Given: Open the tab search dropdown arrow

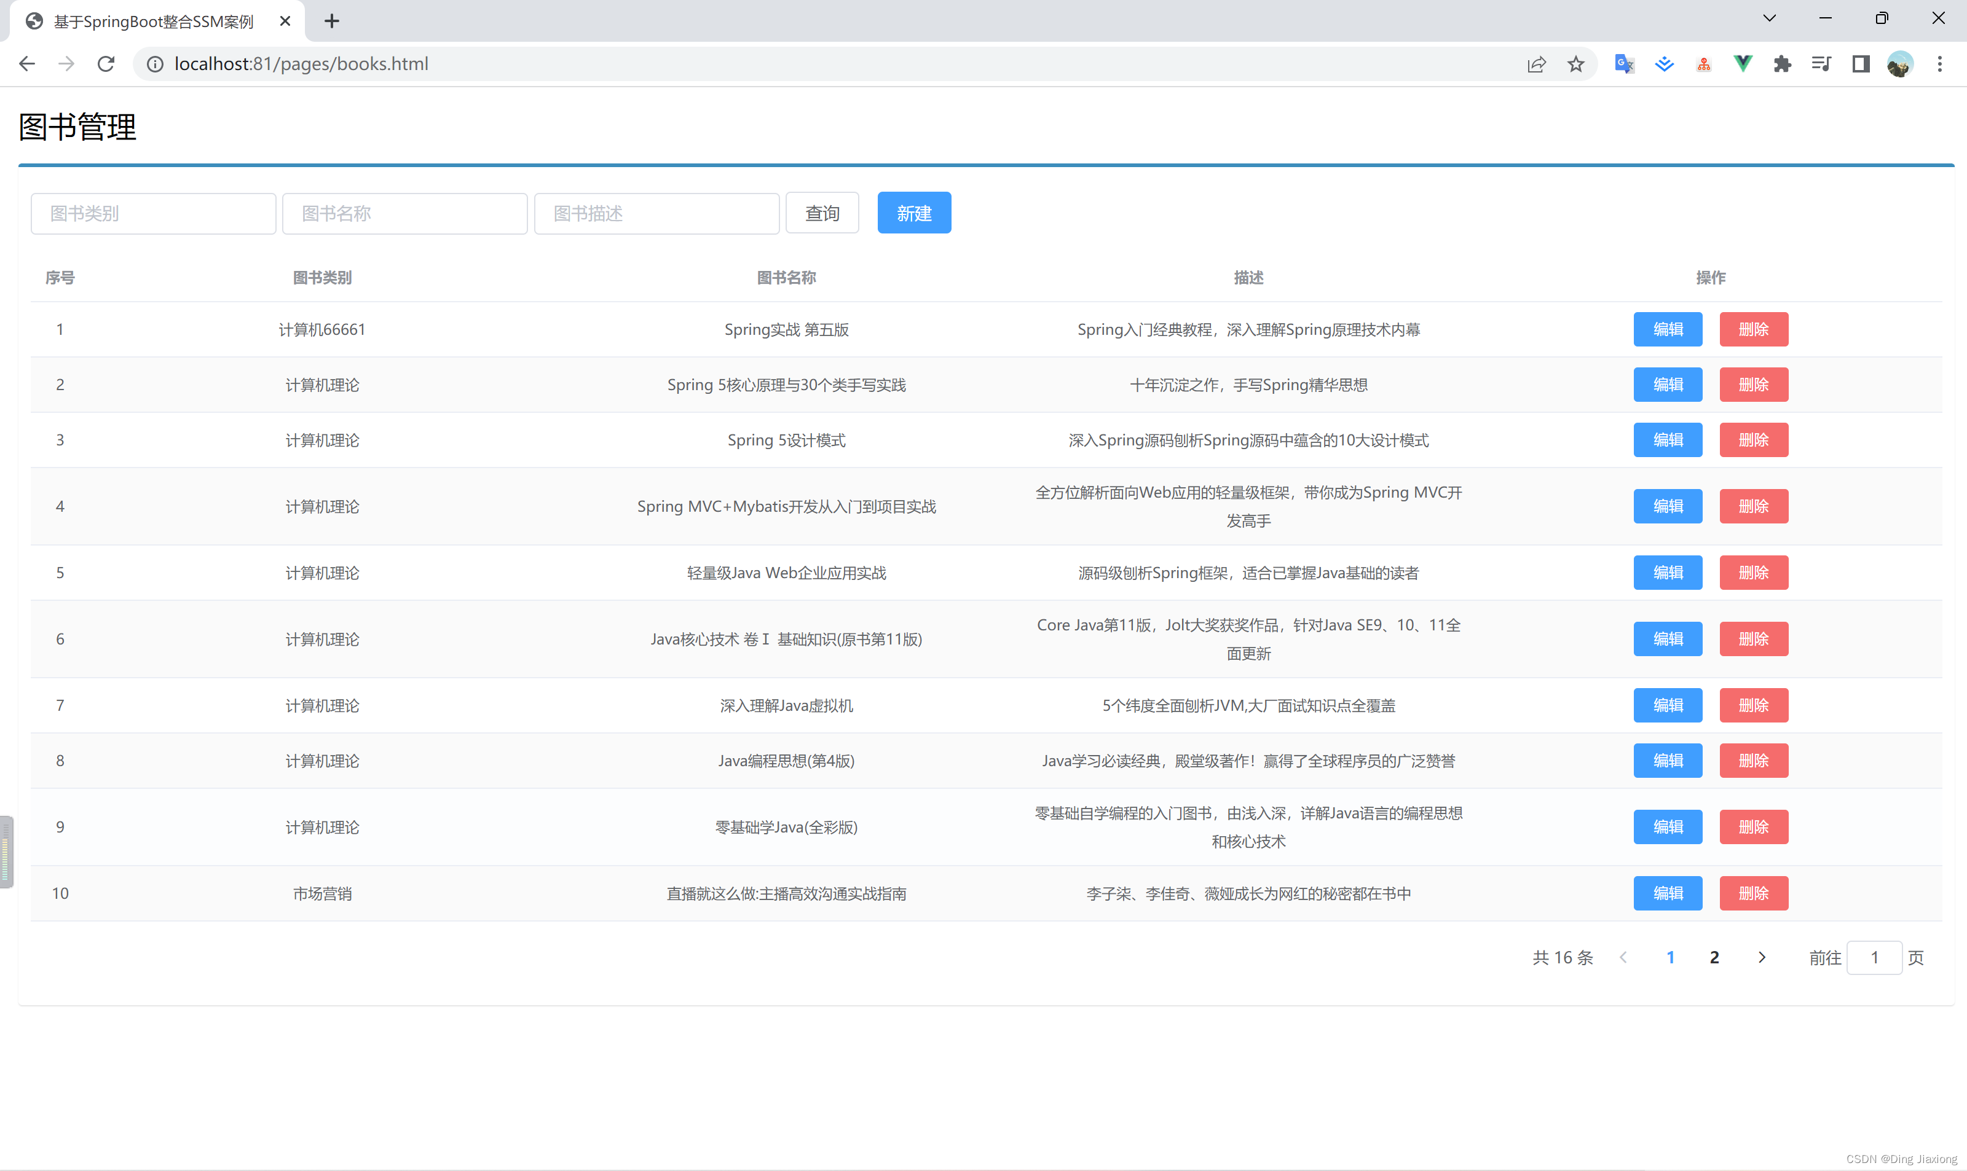Looking at the screenshot, I should coord(1770,18).
